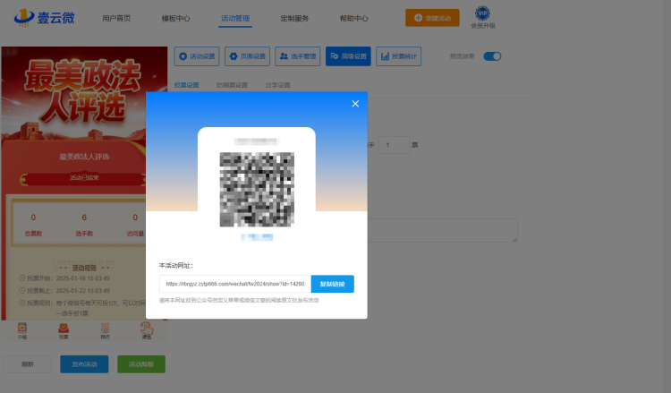Click the 活动已结束 banner in preview

pyautogui.click(x=84, y=178)
